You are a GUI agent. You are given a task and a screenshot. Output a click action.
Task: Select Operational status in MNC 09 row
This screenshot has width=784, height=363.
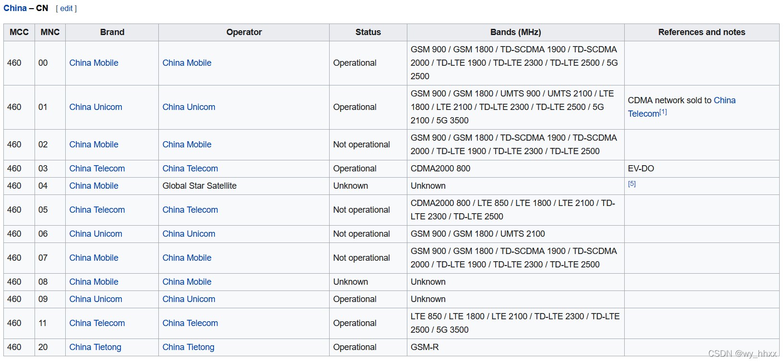[368, 299]
